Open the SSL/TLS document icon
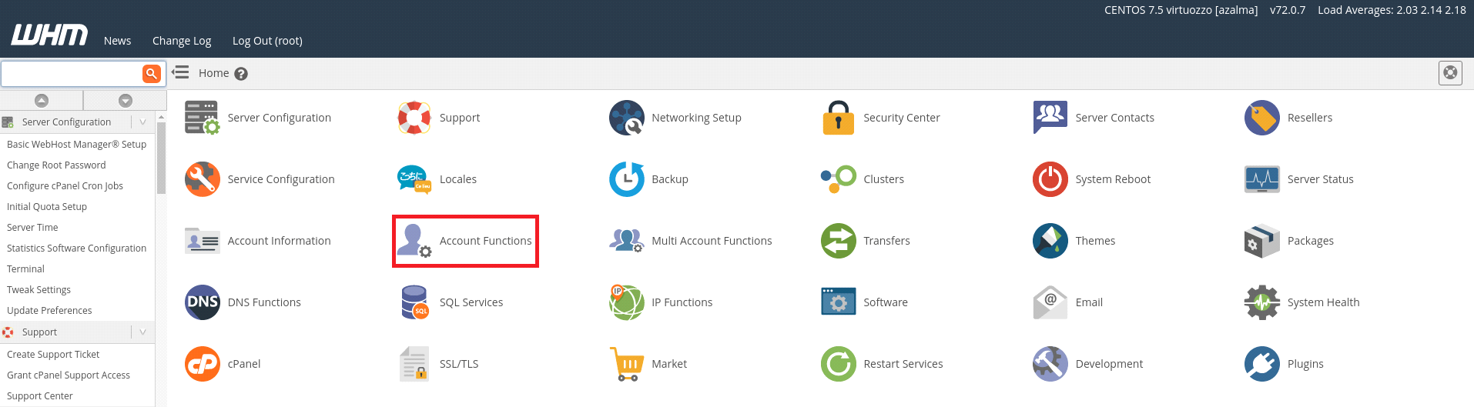This screenshot has height=407, width=1474. click(x=414, y=364)
